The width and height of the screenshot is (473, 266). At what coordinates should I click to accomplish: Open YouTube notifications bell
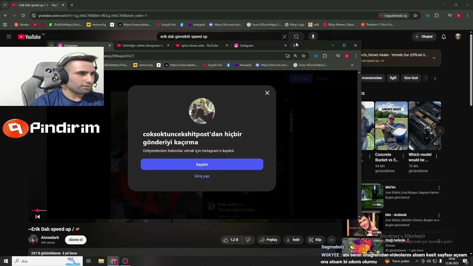coord(443,37)
